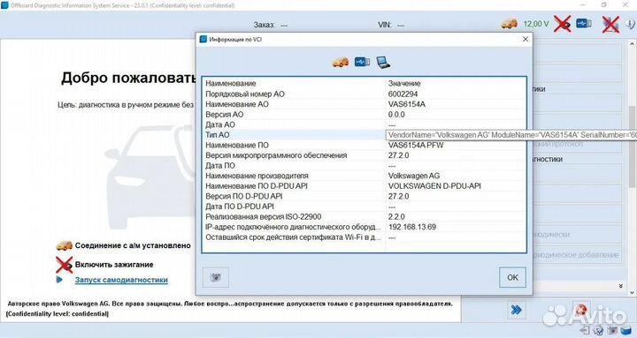Select the Версия АО row
637x338 pixels.
[364, 115]
